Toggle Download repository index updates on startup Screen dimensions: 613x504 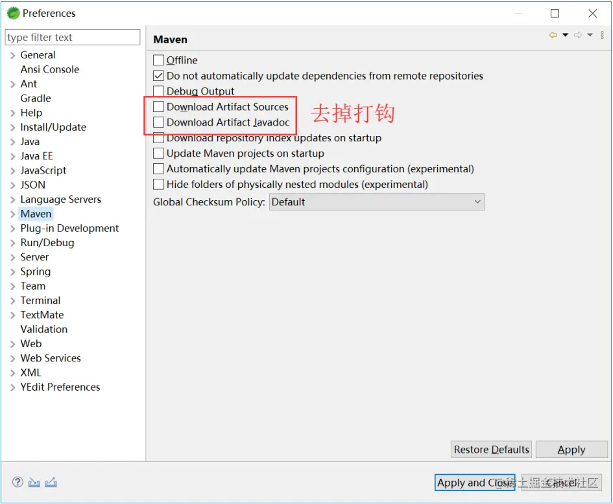158,138
